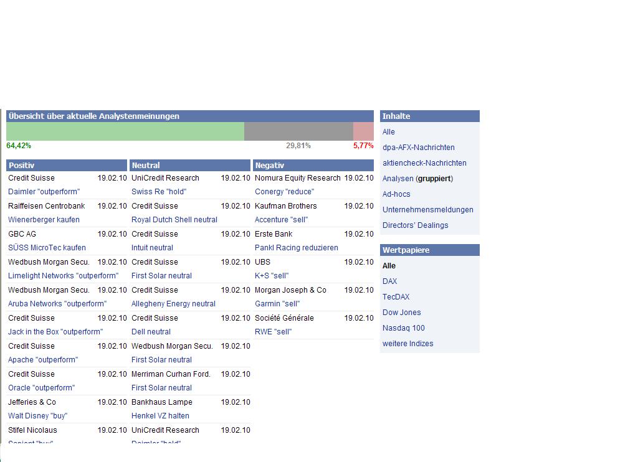The image size is (638, 462).
Task: Click Kaufman Brothers analyst name
Action: point(285,206)
